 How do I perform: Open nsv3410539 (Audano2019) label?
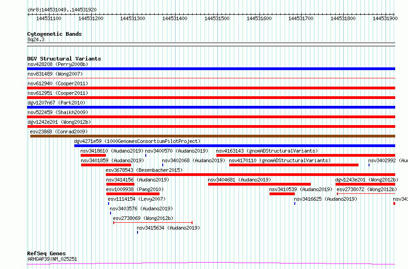pyautogui.click(x=301, y=189)
